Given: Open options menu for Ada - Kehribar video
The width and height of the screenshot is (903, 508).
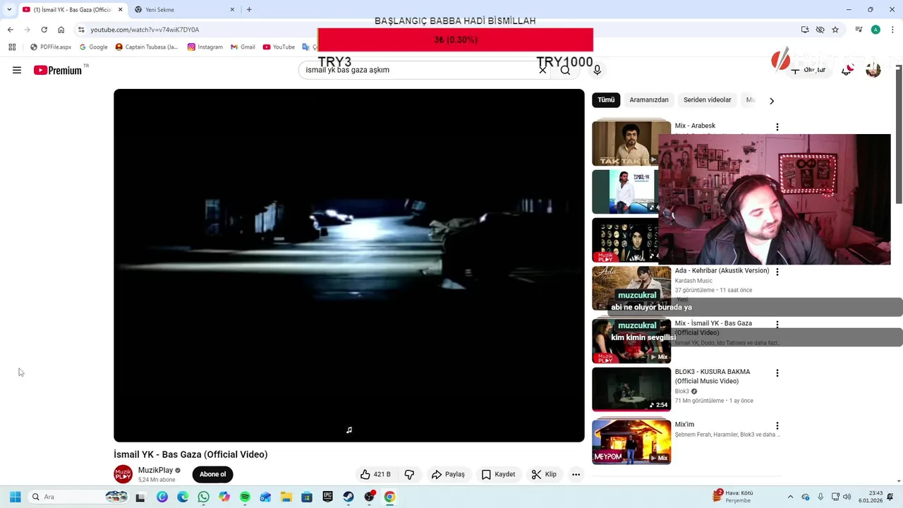Looking at the screenshot, I should [777, 272].
